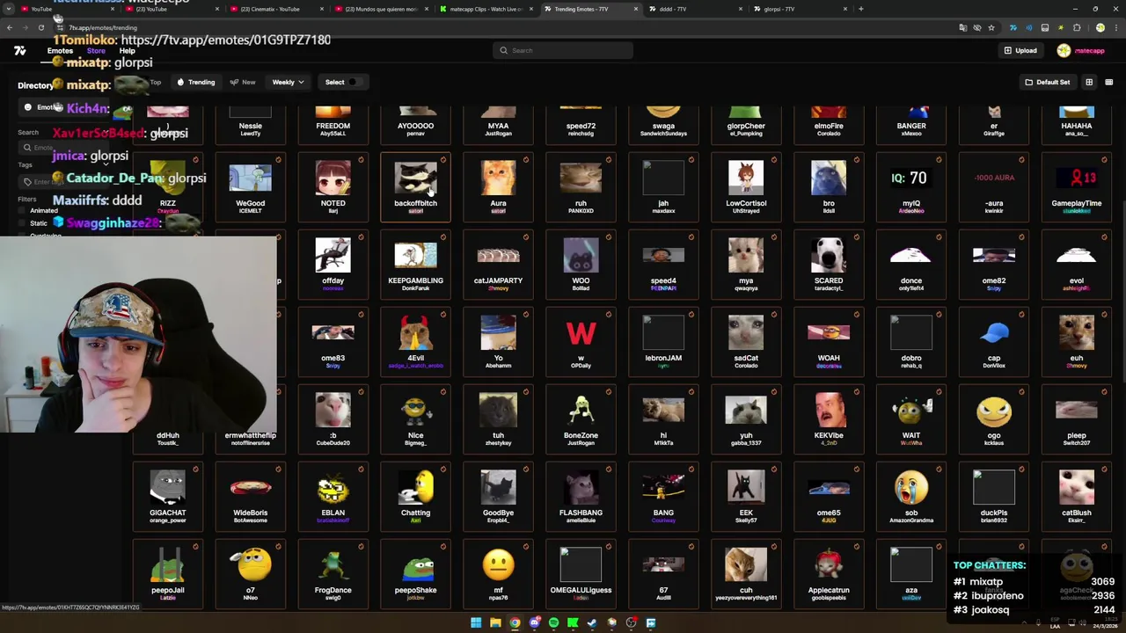Select the Trending tab

click(x=195, y=82)
